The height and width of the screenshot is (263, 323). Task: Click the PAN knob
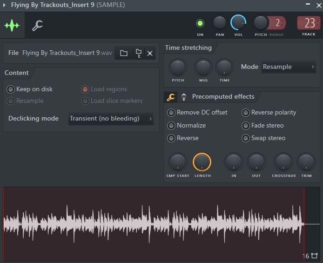220,23
